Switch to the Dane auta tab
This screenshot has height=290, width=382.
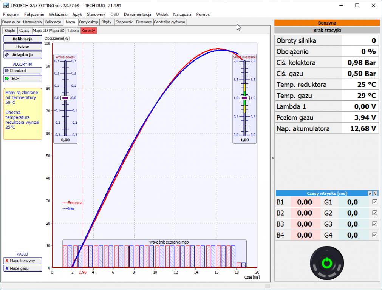point(11,22)
